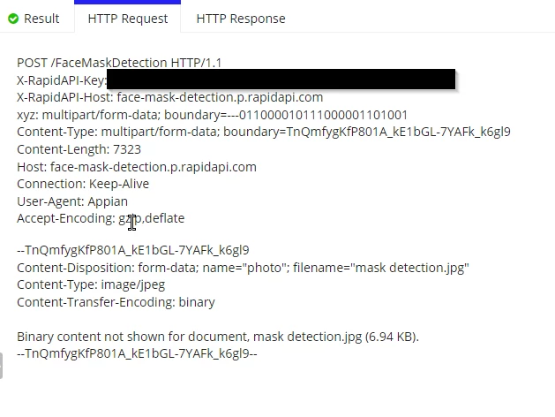Click the Content-Type image/jpeg line

(91, 284)
